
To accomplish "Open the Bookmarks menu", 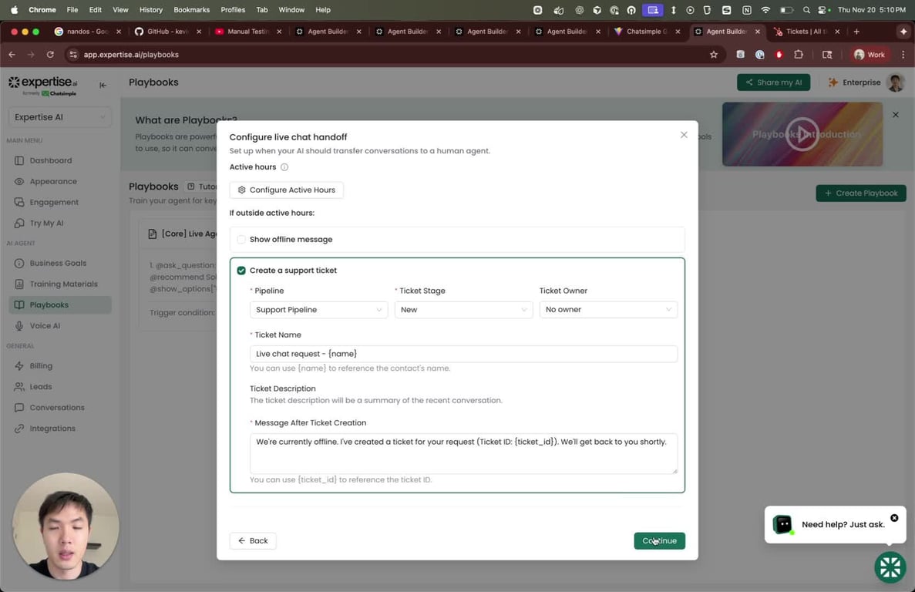I will point(191,10).
